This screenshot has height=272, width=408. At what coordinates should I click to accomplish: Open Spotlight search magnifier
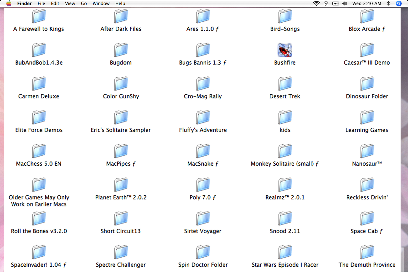click(399, 4)
